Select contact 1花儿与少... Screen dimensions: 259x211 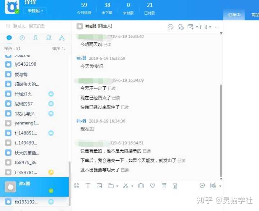tap(35, 114)
